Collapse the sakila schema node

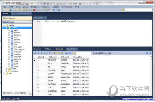(4, 25)
